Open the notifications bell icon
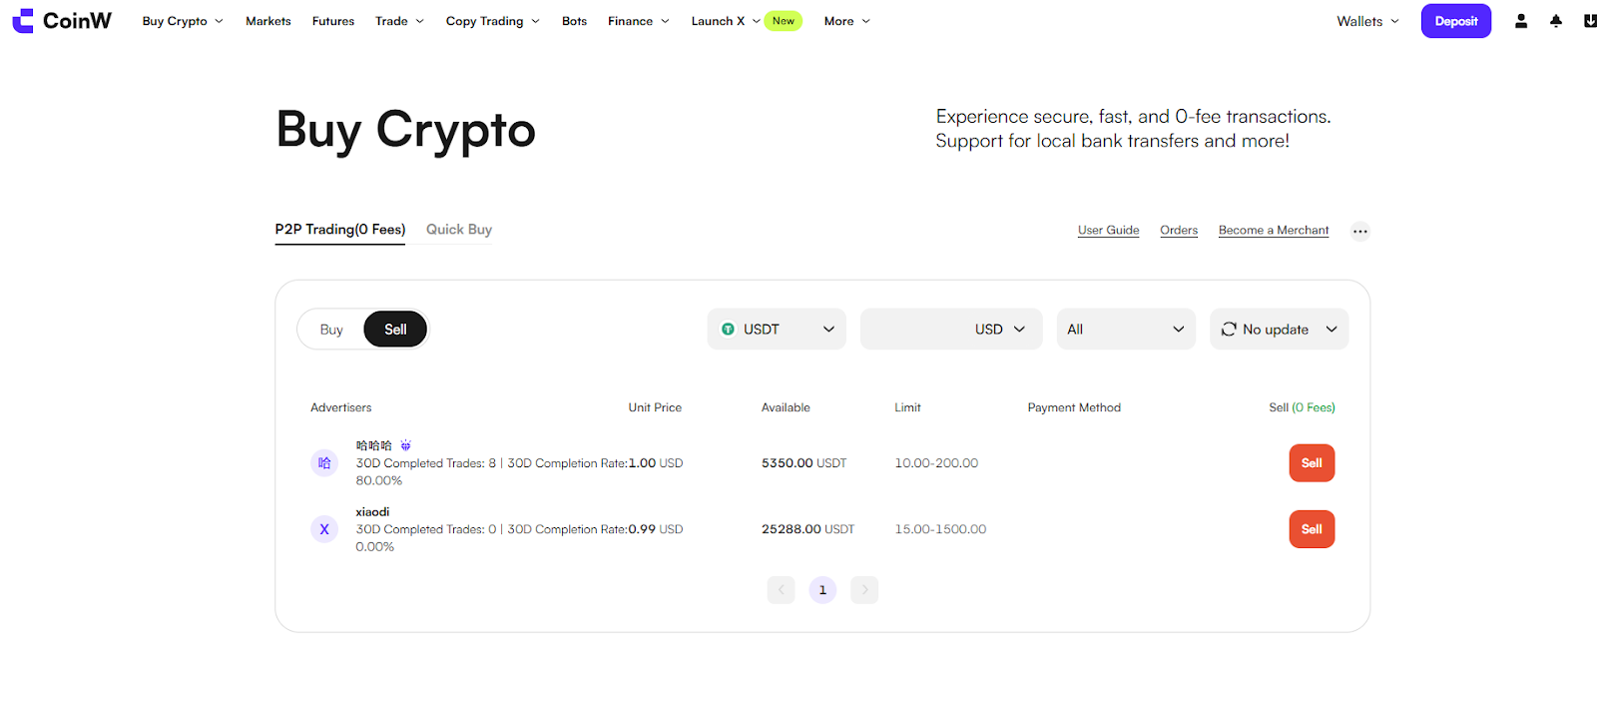The image size is (1597, 711). tap(1556, 21)
